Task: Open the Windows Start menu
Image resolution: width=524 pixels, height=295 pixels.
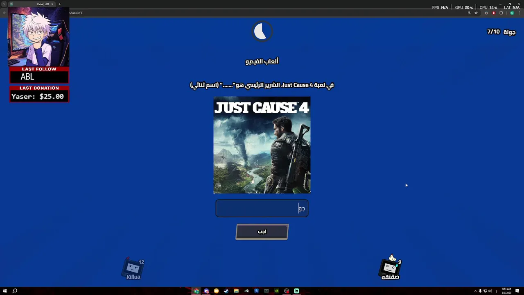Action: point(5,291)
